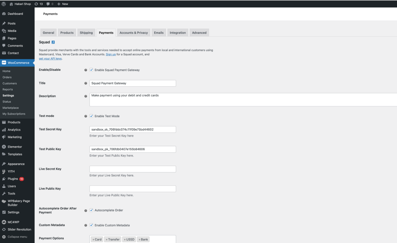Click the Users icon in sidebar
Image resolution: width=397 pixels, height=243 pixels.
[x=4, y=186]
